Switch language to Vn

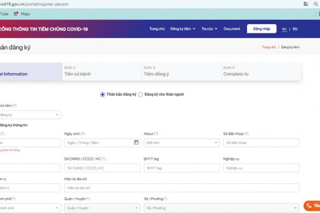284,29
